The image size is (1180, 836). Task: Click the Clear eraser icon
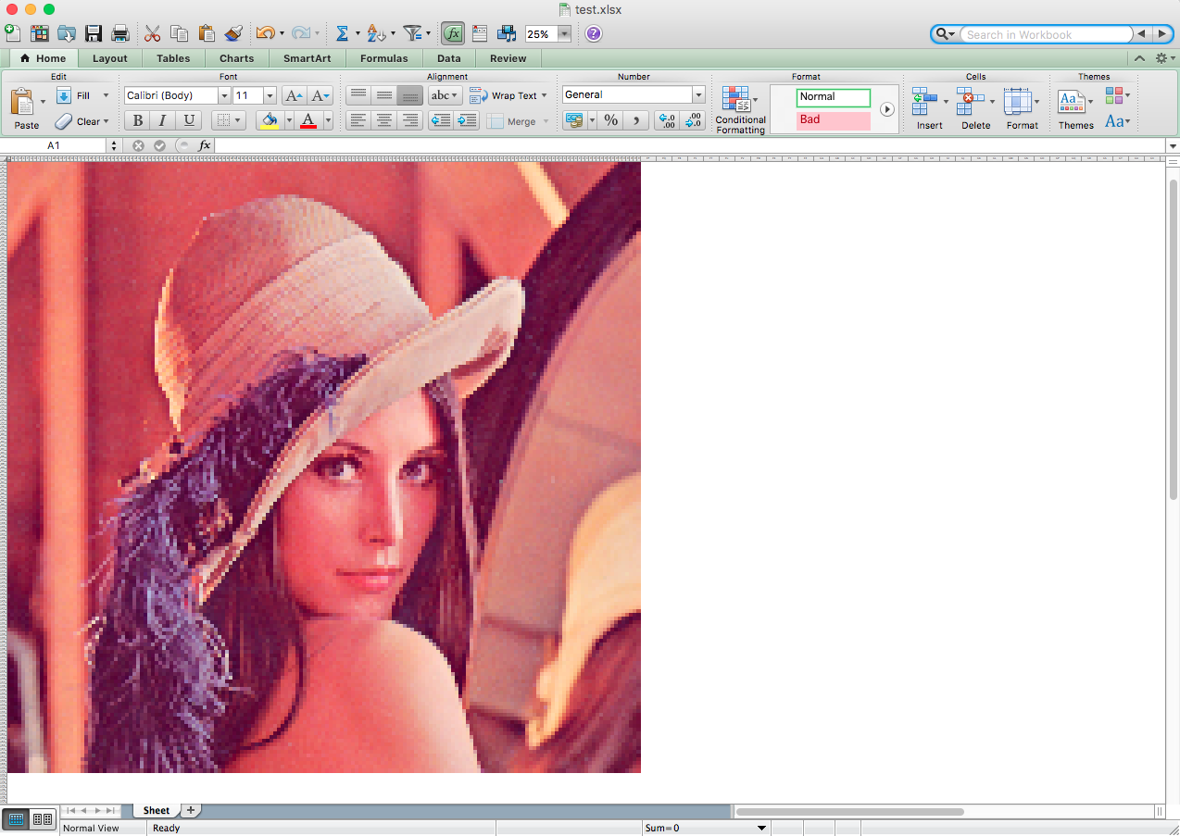(64, 121)
